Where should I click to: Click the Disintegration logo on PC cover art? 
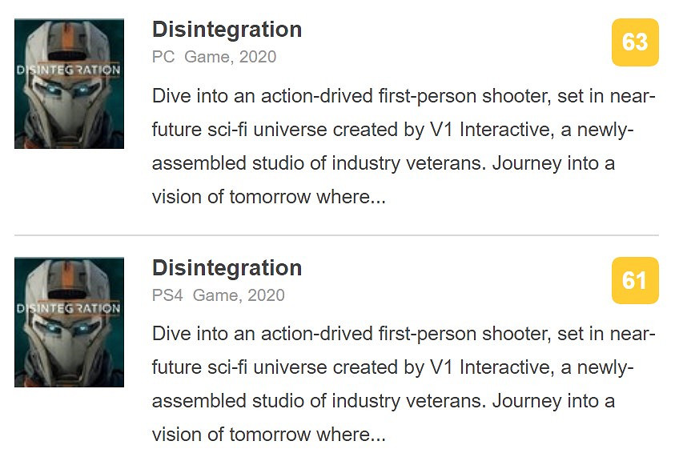pyautogui.click(x=69, y=70)
